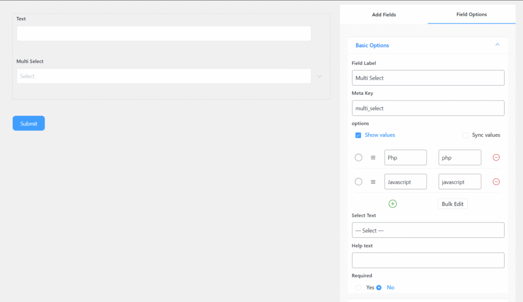Click the blue Submit button
Screen dimensions: 523x302
point(29,123)
